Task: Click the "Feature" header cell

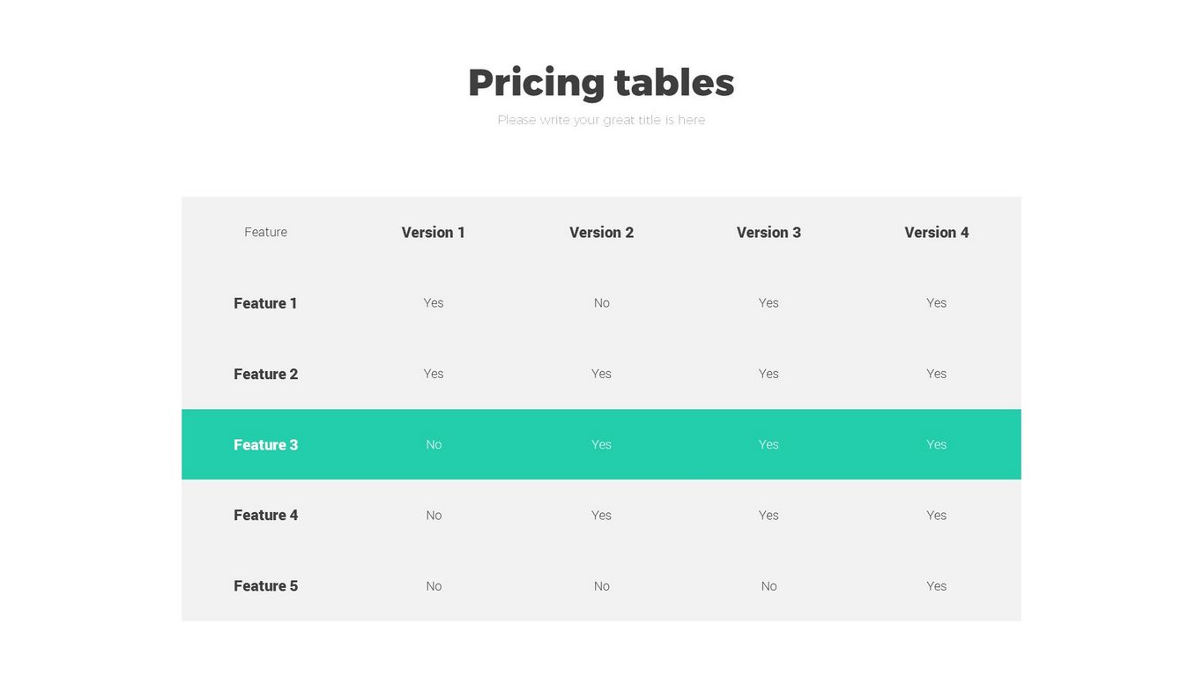Action: point(265,233)
